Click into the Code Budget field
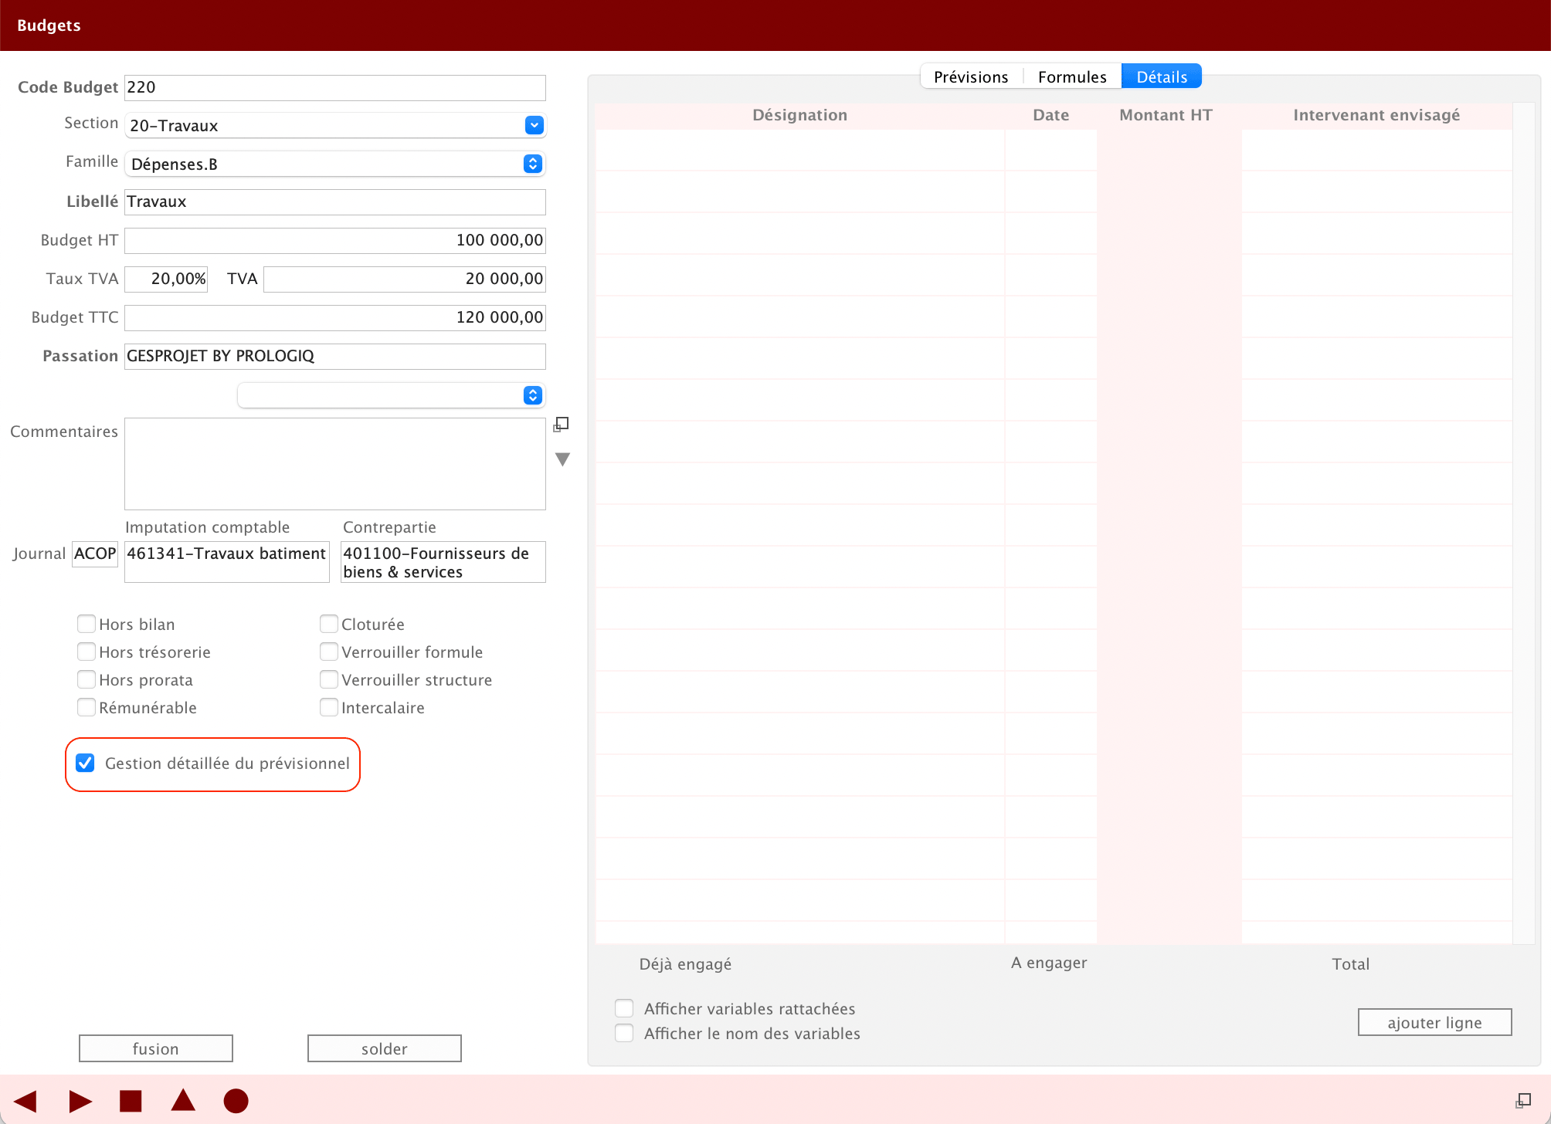The width and height of the screenshot is (1551, 1124). click(335, 87)
